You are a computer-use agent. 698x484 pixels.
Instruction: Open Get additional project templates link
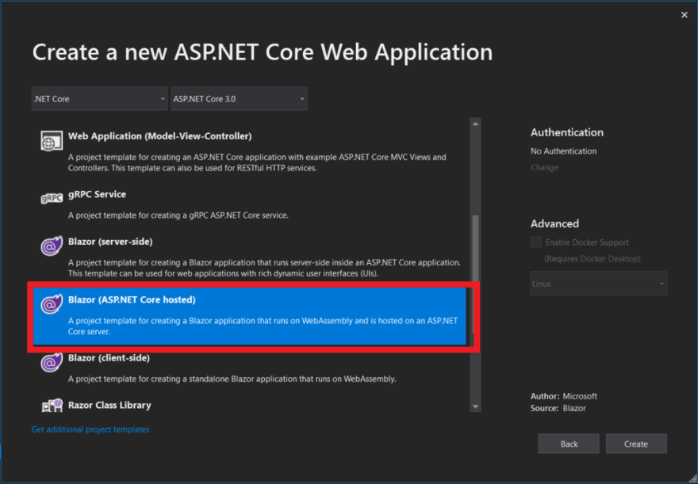[90, 429]
